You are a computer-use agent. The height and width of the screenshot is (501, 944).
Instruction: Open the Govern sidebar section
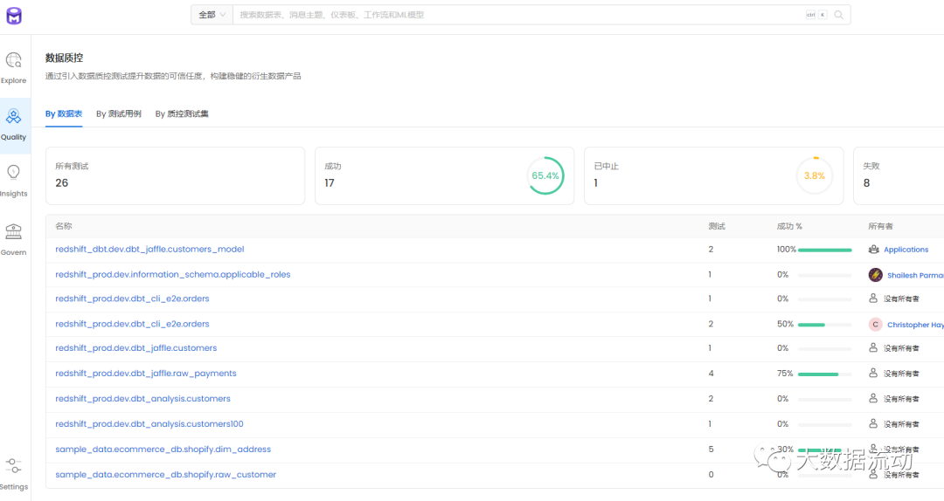point(14,240)
